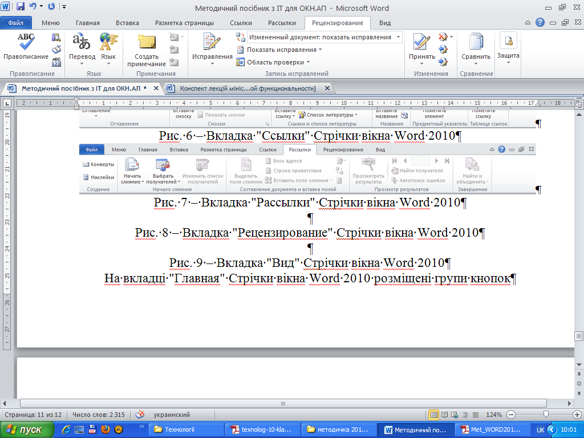
Task: Open Word Count ABC 123 icon
Action: [56, 62]
